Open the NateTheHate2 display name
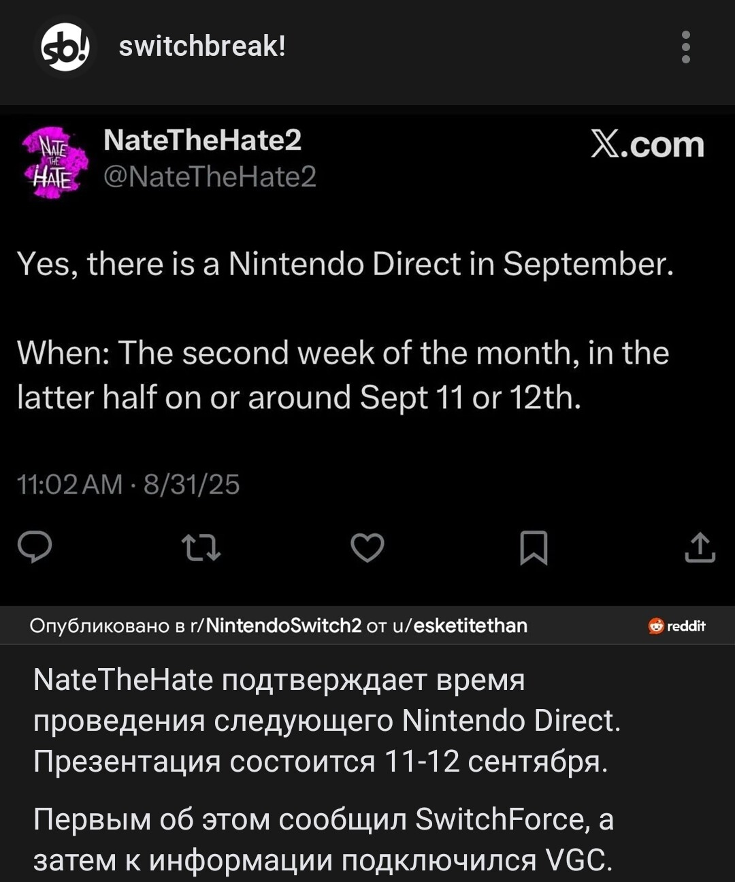Viewport: 735px width, 882px height. coord(202,140)
